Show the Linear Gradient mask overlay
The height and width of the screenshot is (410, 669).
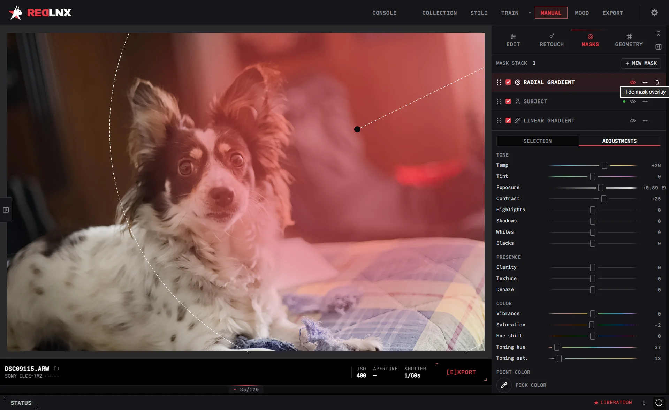(x=633, y=121)
